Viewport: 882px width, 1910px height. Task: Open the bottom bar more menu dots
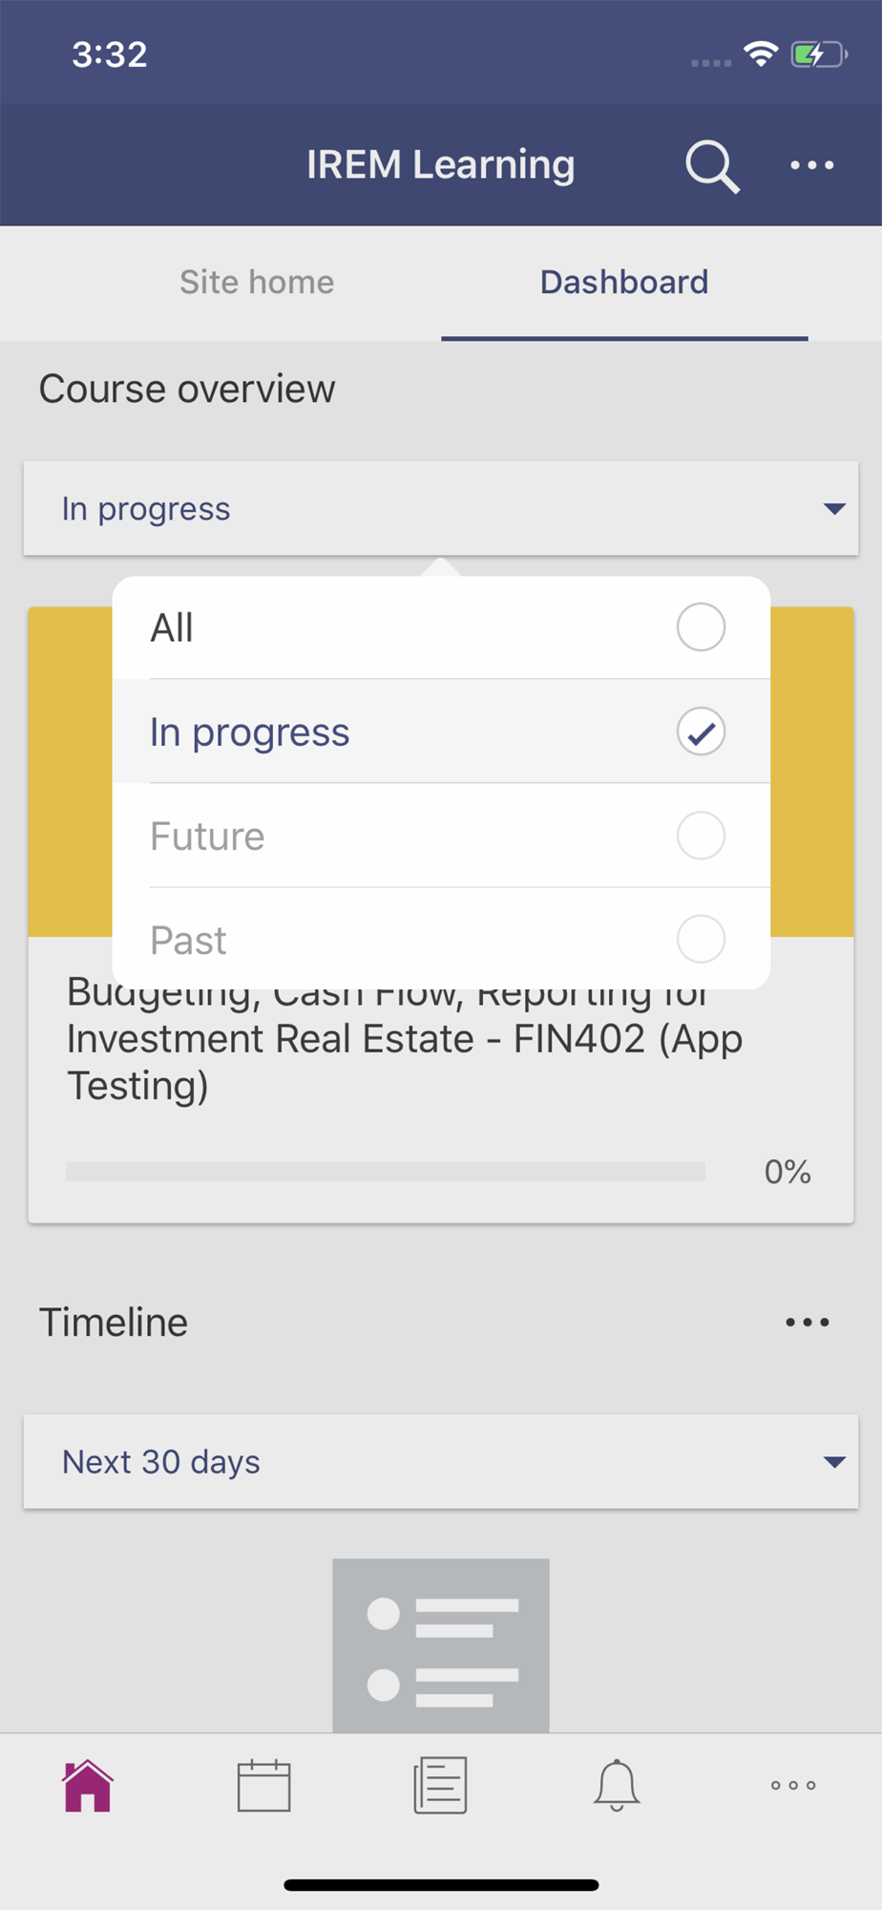tap(793, 1785)
